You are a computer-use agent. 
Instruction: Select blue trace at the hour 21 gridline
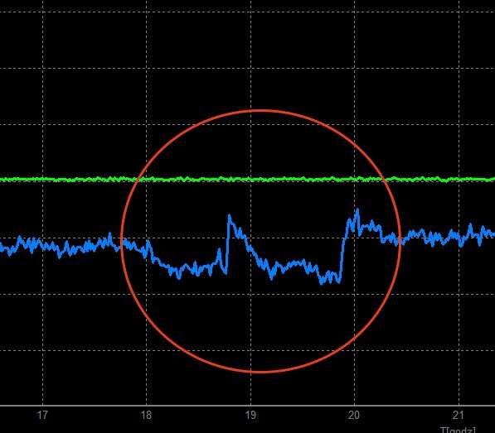(x=459, y=236)
